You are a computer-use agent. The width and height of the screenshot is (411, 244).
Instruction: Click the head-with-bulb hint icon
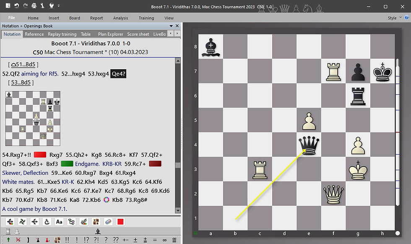51,5
